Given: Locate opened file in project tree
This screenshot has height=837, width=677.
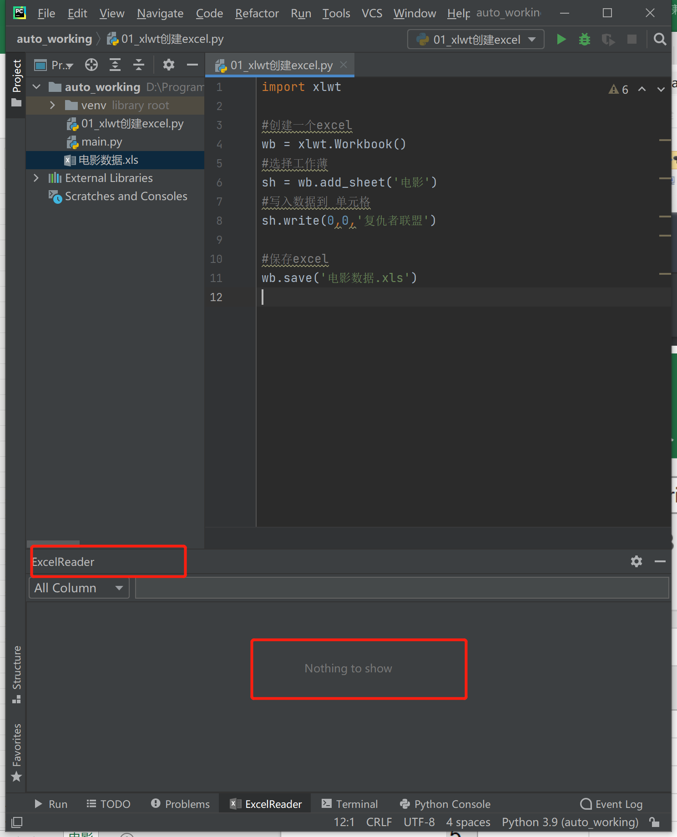Looking at the screenshot, I should pos(91,65).
